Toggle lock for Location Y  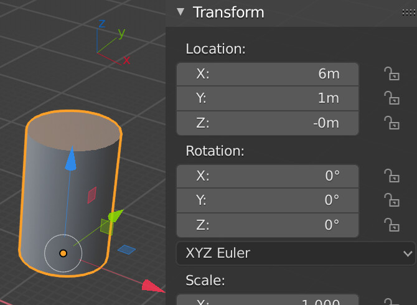pos(391,98)
